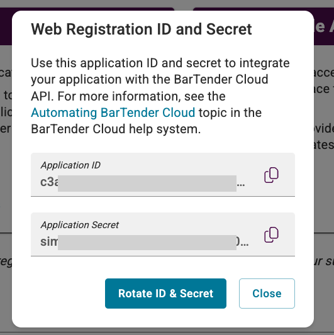Select the Application Secret value field
Screen dimensions: 334x335
pyautogui.click(x=163, y=234)
